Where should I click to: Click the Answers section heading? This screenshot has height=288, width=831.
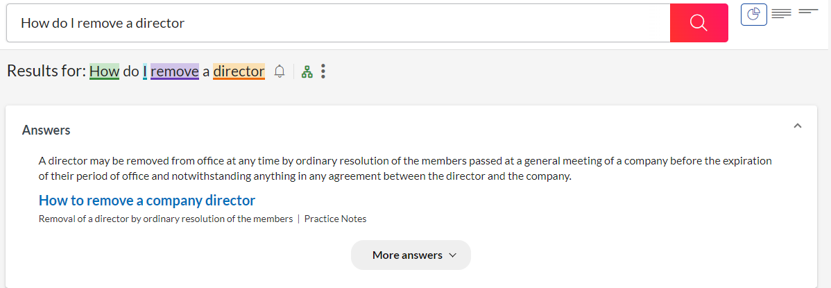tap(46, 130)
